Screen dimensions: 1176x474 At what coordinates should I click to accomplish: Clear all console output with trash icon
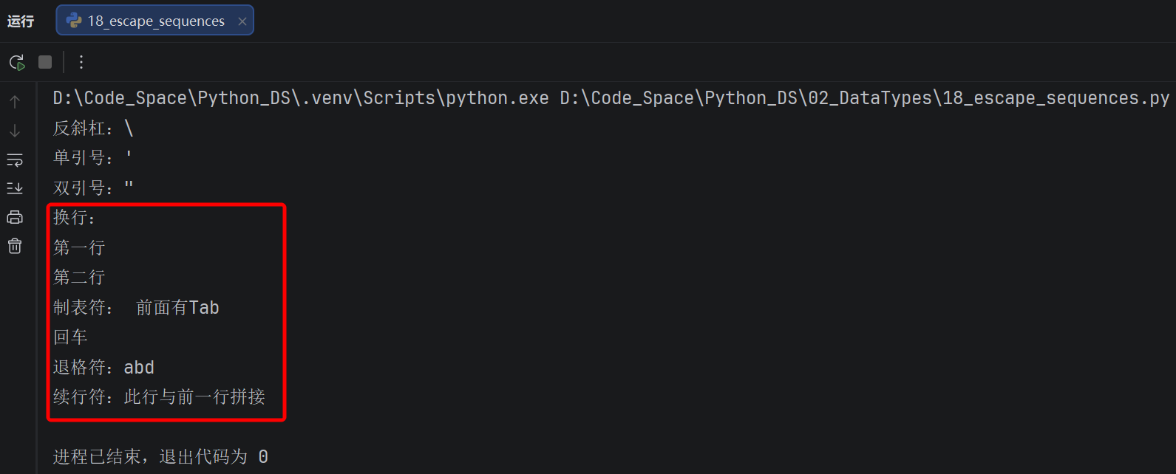coord(15,246)
